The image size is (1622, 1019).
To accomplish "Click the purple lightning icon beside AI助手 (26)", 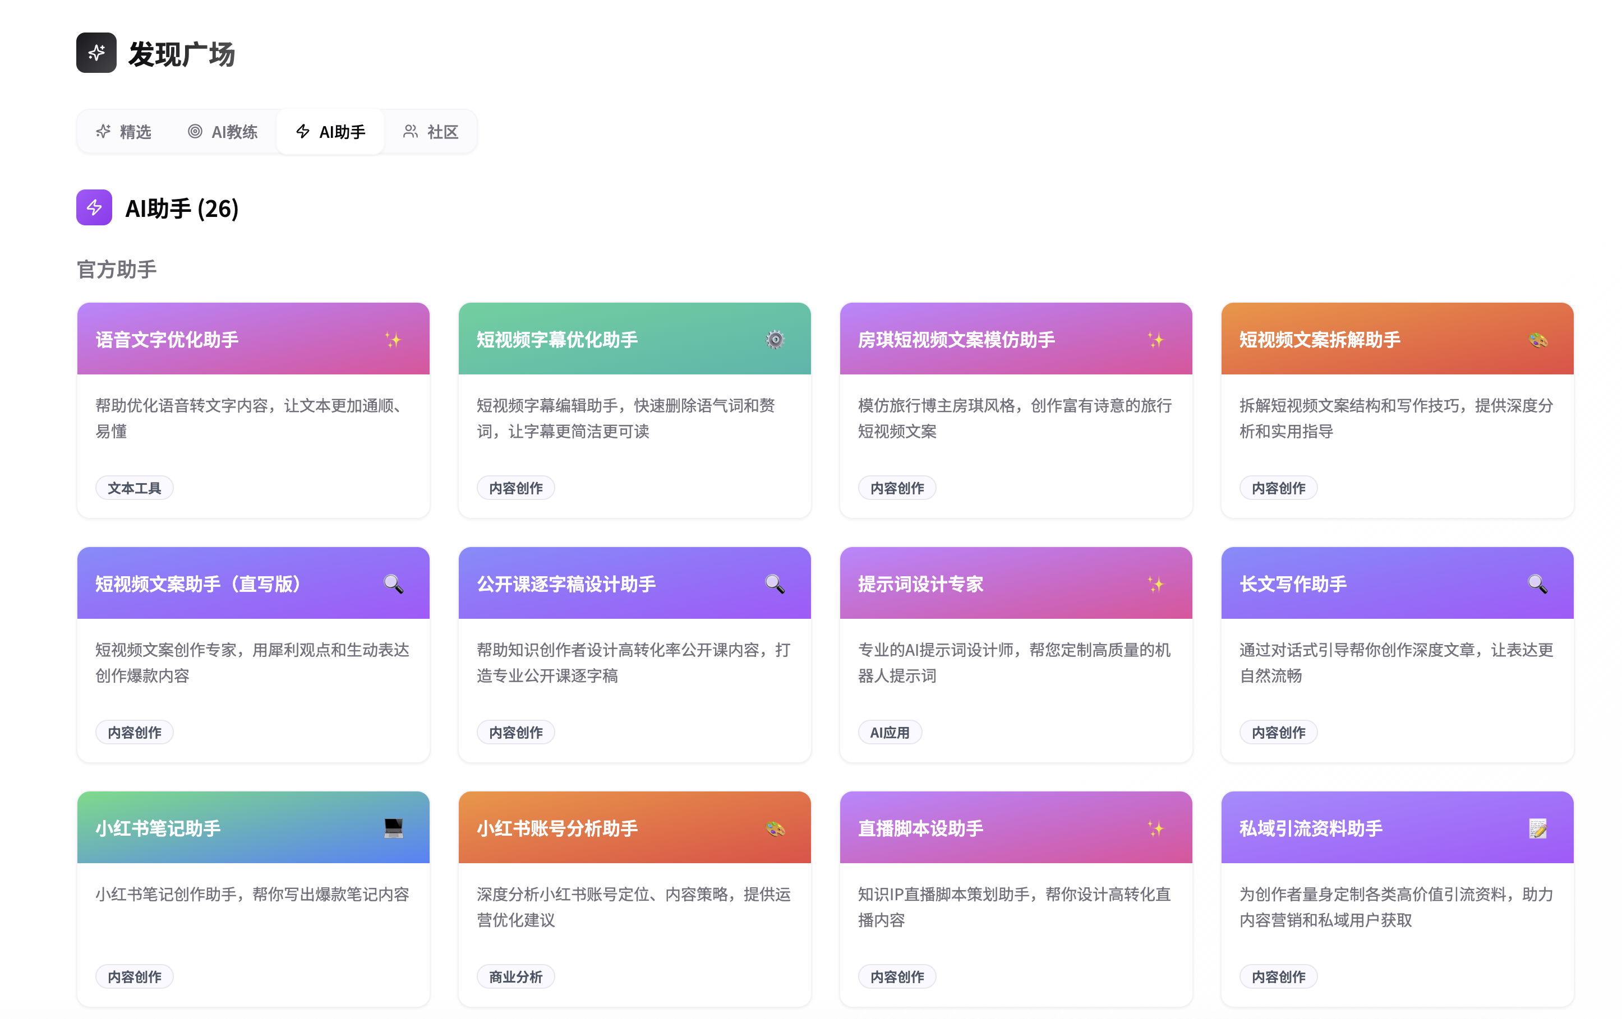I will point(94,208).
